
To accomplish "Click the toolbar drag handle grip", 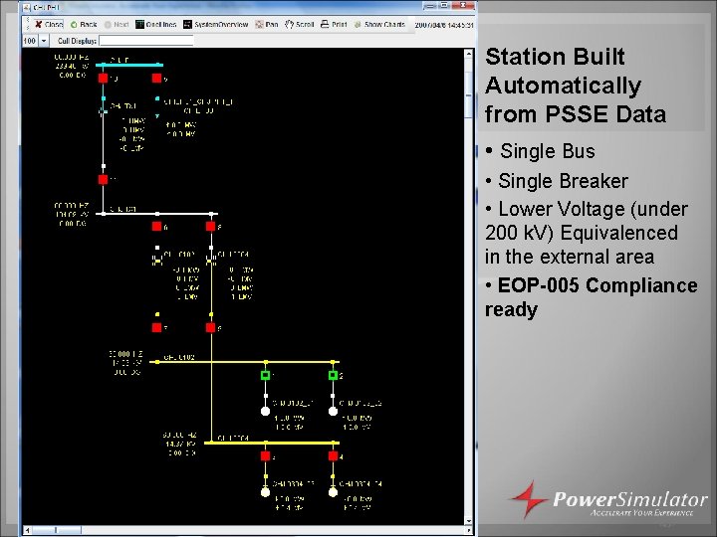I will coord(28,24).
